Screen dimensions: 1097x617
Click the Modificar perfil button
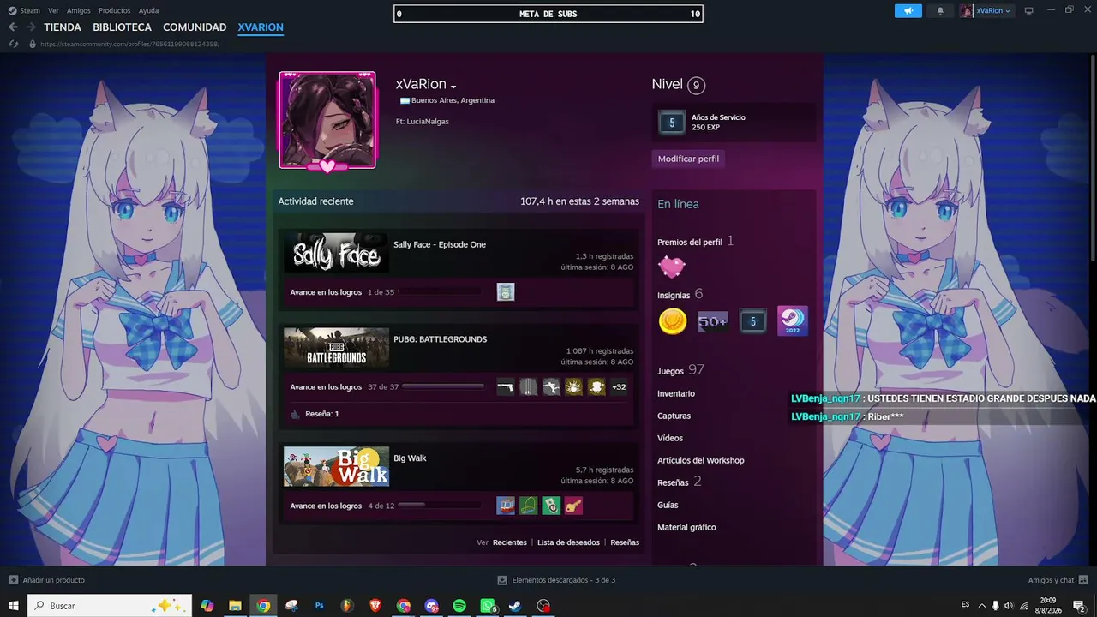tap(688, 159)
